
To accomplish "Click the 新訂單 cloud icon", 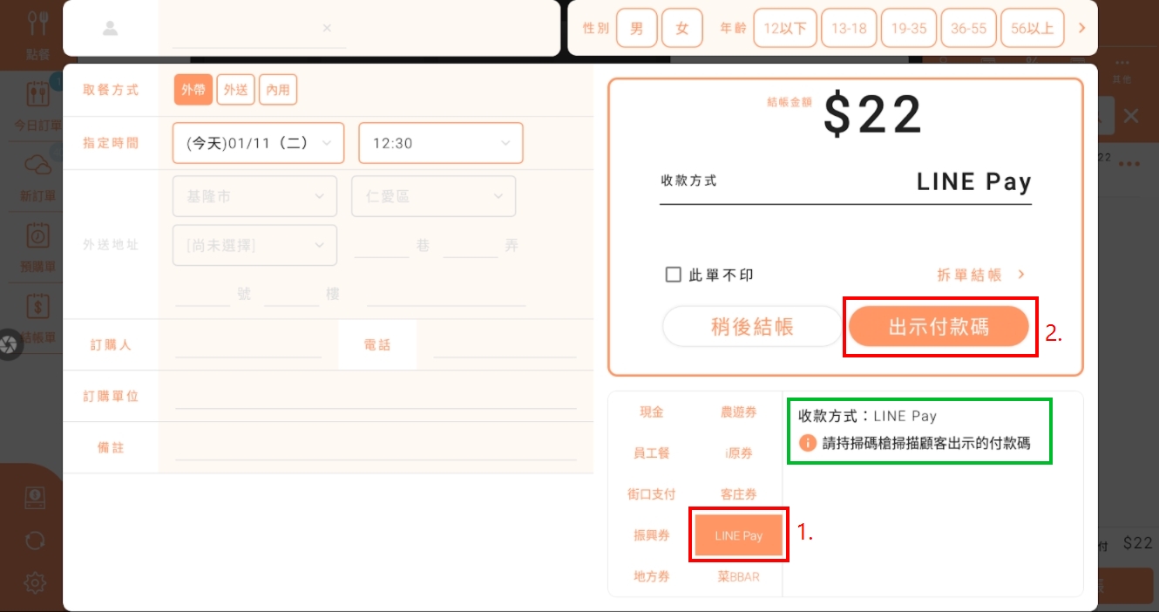I will [37, 166].
